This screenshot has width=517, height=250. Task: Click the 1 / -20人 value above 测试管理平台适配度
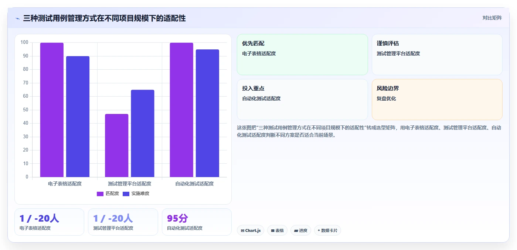coord(113,218)
